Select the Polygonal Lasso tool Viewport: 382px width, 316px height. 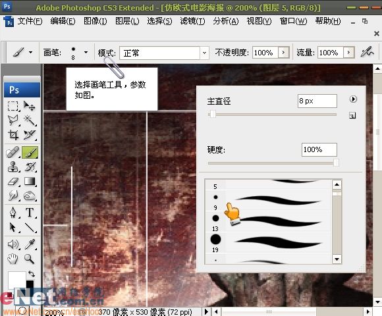pos(13,120)
